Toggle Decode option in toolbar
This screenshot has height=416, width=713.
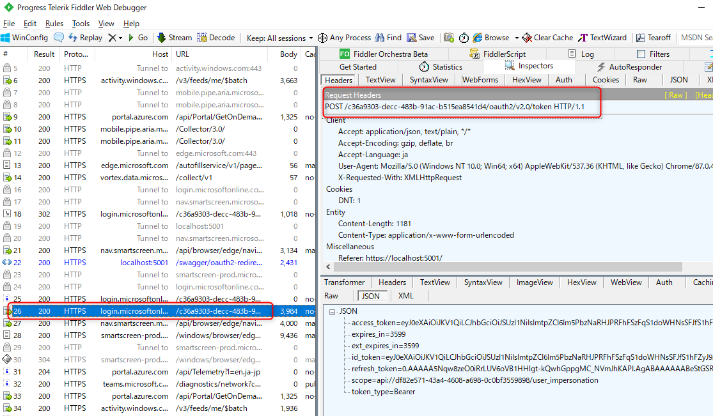tap(216, 38)
